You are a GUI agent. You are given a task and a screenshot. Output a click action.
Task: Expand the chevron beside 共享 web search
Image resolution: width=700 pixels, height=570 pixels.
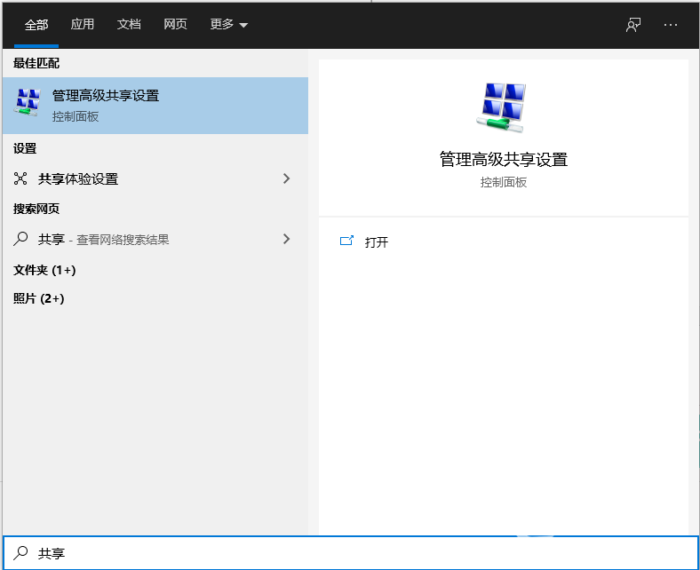tap(286, 239)
